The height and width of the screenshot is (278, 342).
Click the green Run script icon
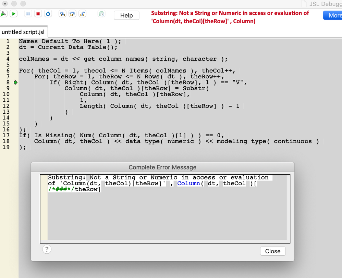click(x=14, y=14)
